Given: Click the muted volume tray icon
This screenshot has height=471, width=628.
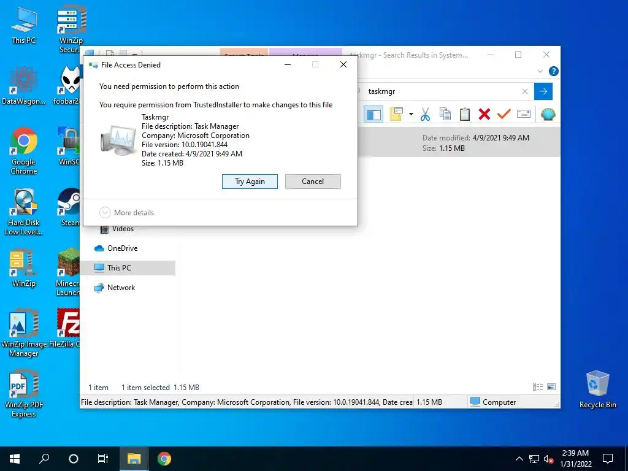Looking at the screenshot, I should (x=549, y=459).
